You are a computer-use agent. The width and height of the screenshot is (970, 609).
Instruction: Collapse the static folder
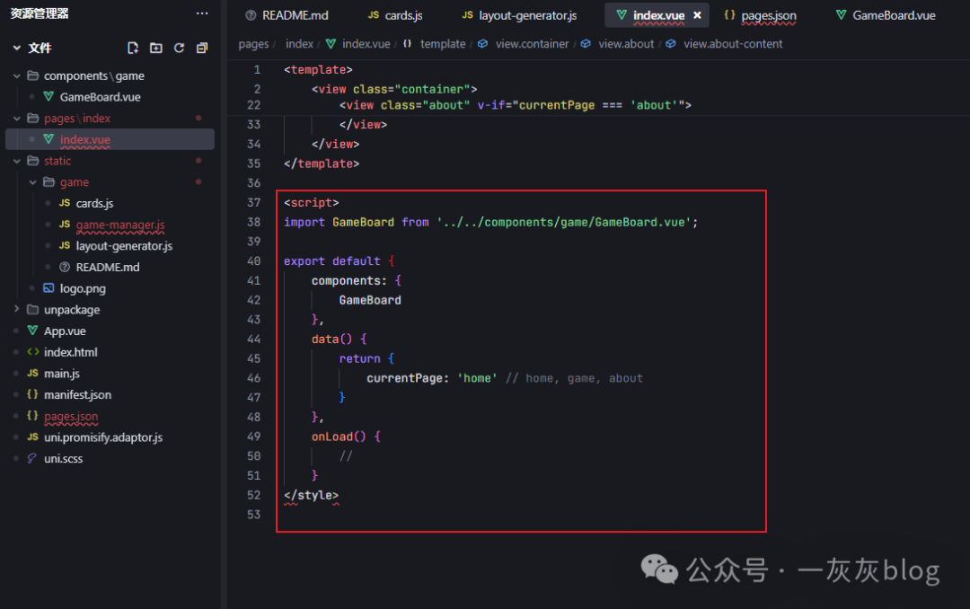click(17, 161)
